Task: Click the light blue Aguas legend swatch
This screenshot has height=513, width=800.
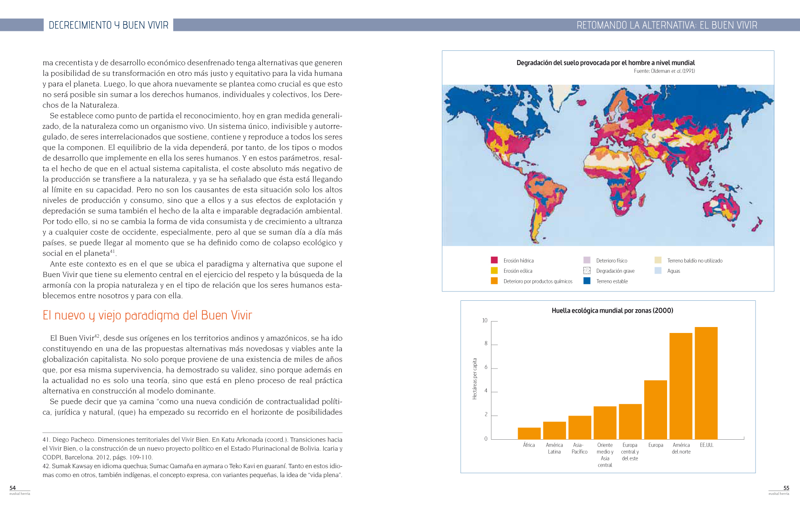Action: coord(658,270)
